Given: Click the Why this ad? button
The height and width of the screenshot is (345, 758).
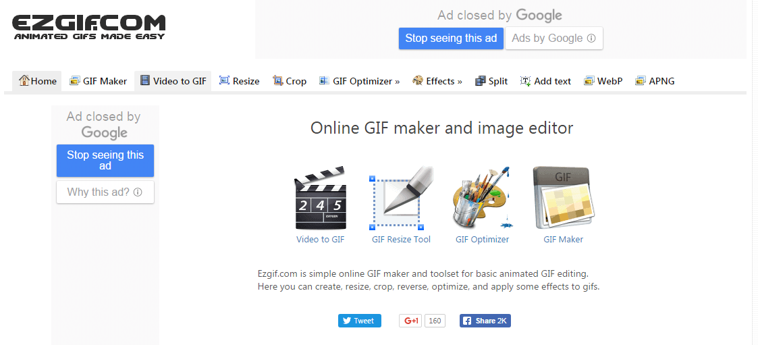Looking at the screenshot, I should tap(105, 192).
